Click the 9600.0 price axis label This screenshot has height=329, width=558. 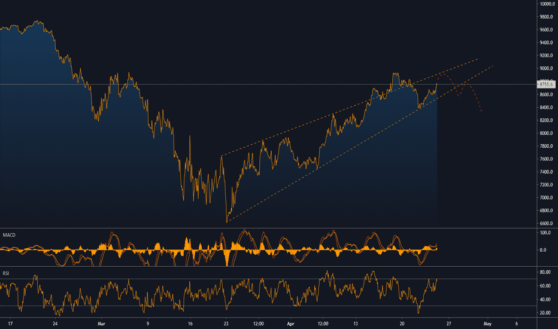coord(546,30)
